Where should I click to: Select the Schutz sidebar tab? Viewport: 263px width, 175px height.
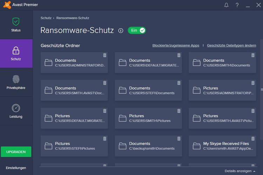click(x=16, y=53)
